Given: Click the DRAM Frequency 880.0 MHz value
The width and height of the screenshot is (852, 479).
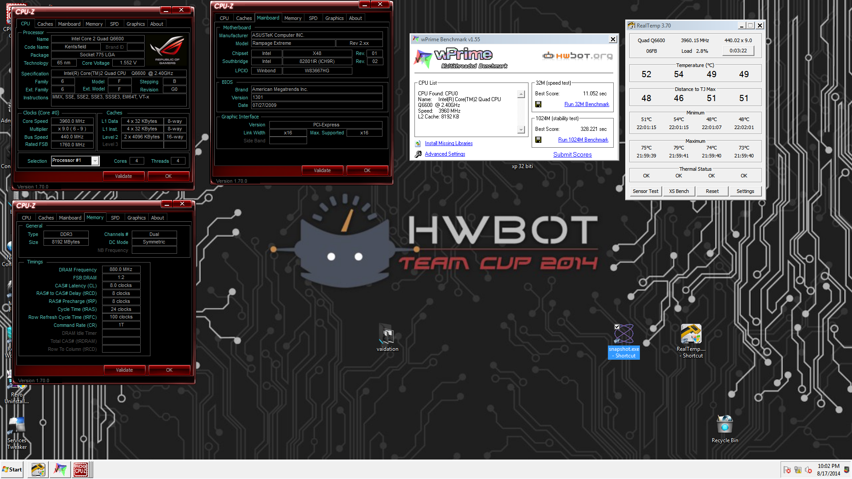Looking at the screenshot, I should click(x=121, y=269).
